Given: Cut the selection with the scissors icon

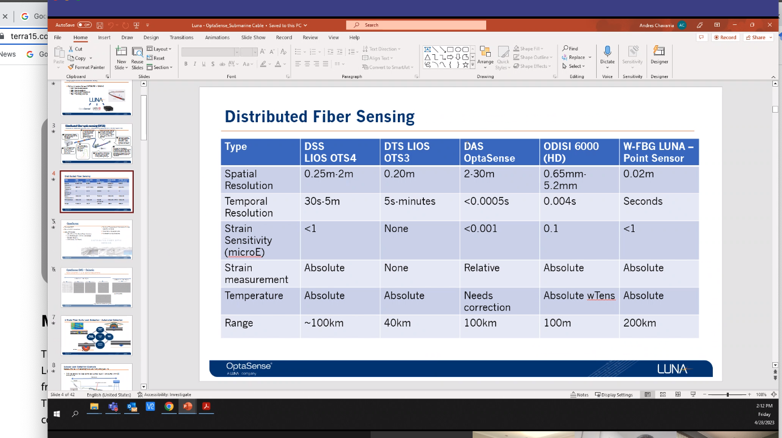Looking at the screenshot, I should pos(75,49).
